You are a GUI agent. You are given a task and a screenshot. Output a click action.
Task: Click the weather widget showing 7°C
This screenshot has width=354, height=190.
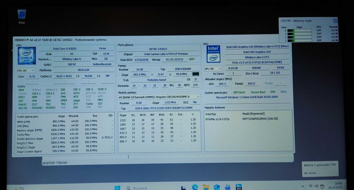point(19,188)
